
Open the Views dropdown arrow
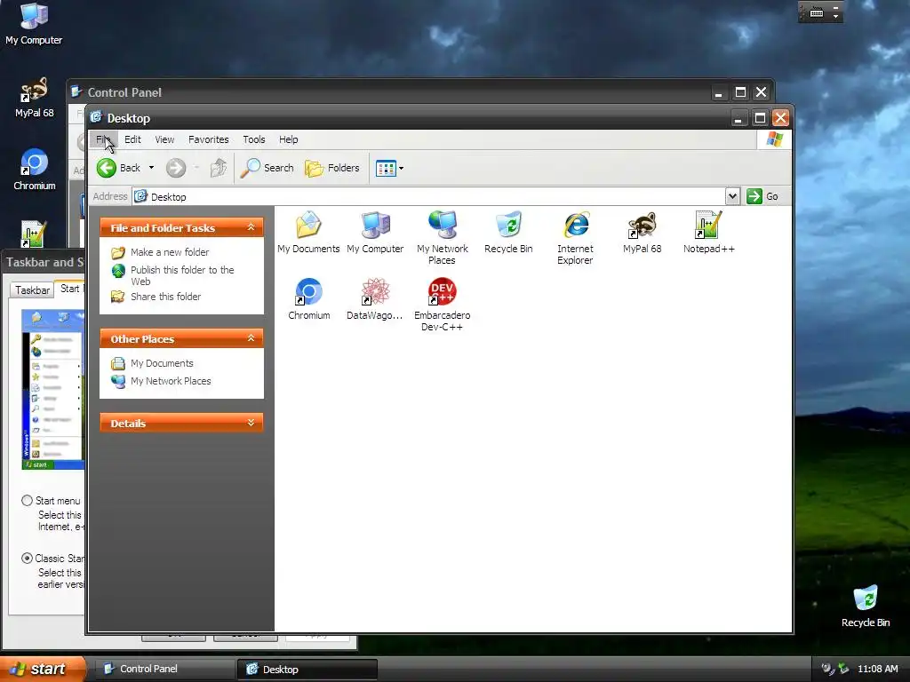[x=401, y=168]
